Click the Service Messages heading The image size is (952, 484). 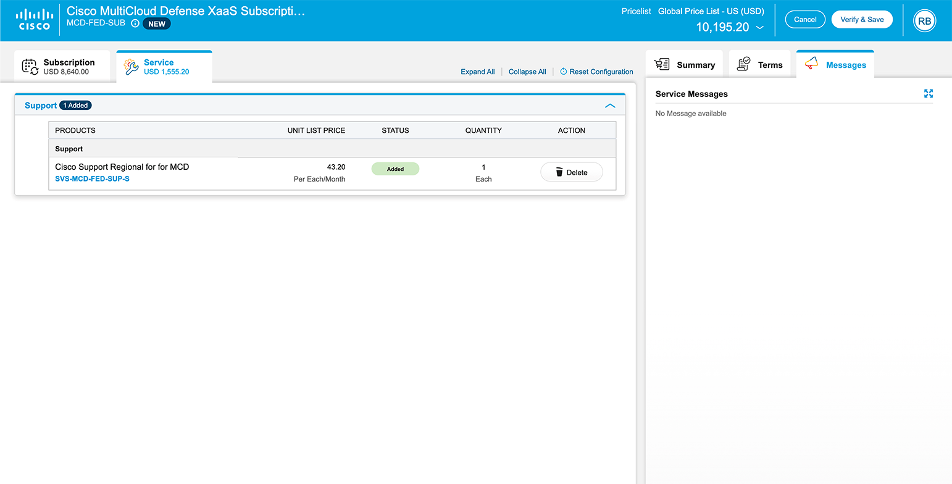(x=691, y=94)
